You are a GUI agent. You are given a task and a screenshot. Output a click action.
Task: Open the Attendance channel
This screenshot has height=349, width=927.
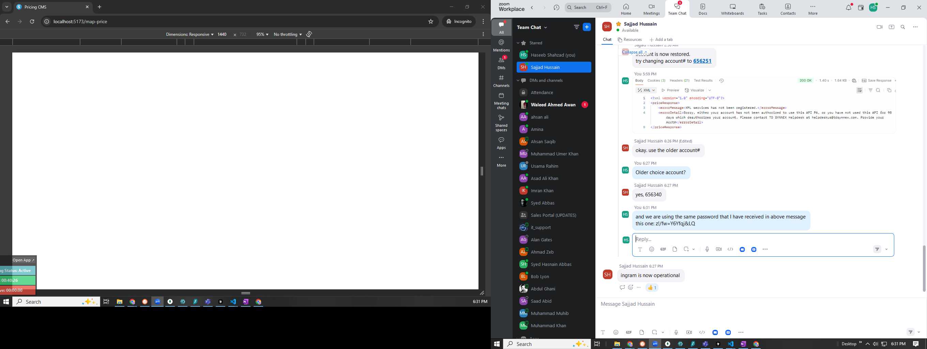(553, 92)
